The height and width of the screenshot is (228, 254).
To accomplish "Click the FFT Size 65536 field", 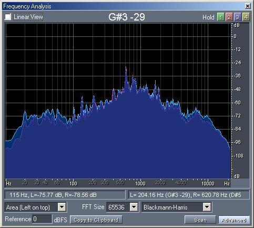I will tap(122, 207).
